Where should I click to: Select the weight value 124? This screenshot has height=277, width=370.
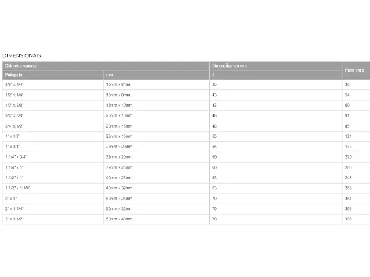click(348, 136)
